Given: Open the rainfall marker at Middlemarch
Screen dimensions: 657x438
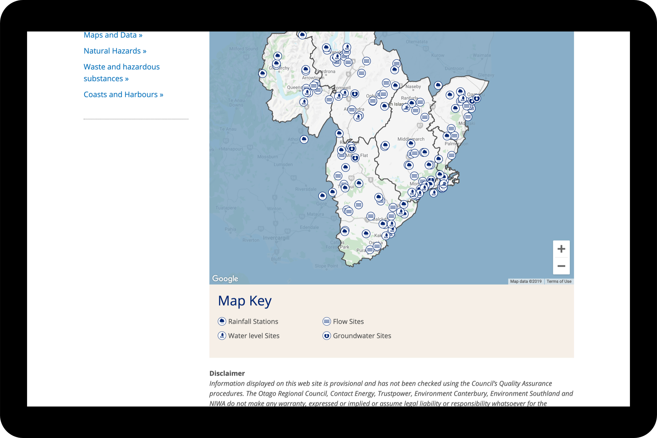Looking at the screenshot, I should coord(411,144).
